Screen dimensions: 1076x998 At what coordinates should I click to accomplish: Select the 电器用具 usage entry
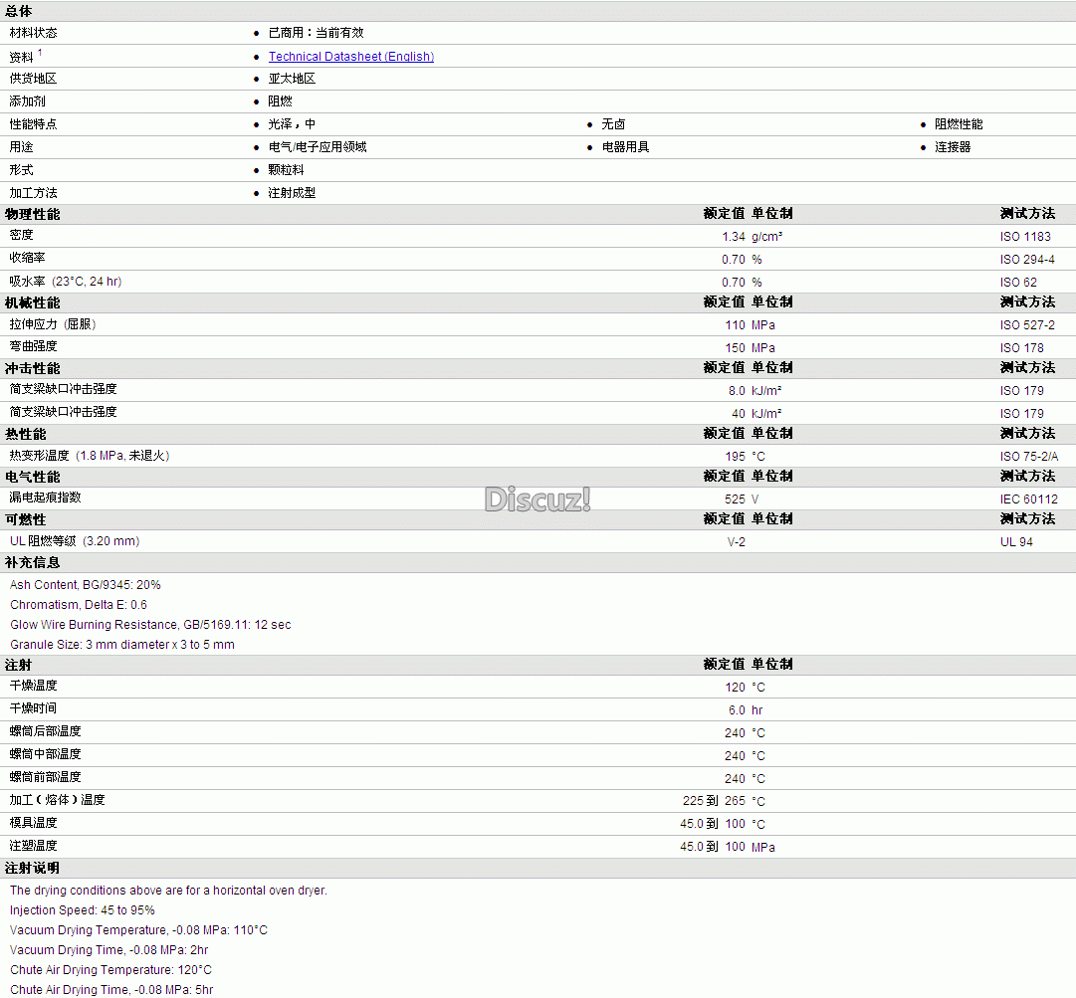pos(624,147)
